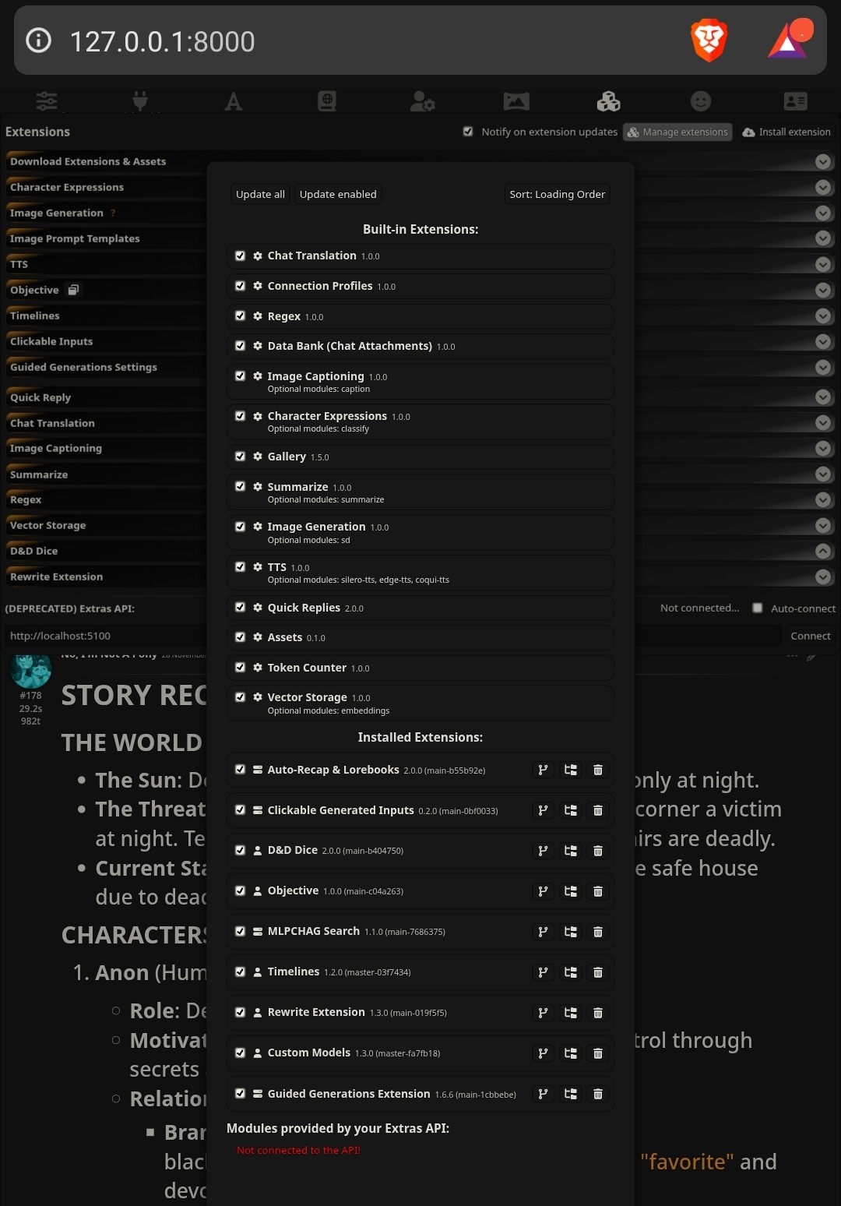Viewport: 841px width, 1206px height.
Task: Open character management card icon
Action: [795, 101]
